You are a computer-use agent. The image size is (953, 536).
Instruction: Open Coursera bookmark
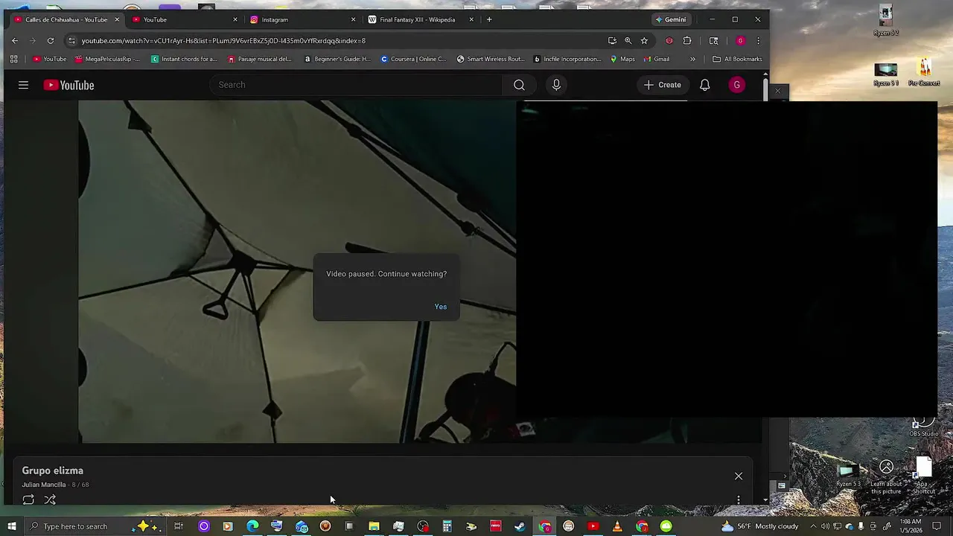click(x=413, y=59)
